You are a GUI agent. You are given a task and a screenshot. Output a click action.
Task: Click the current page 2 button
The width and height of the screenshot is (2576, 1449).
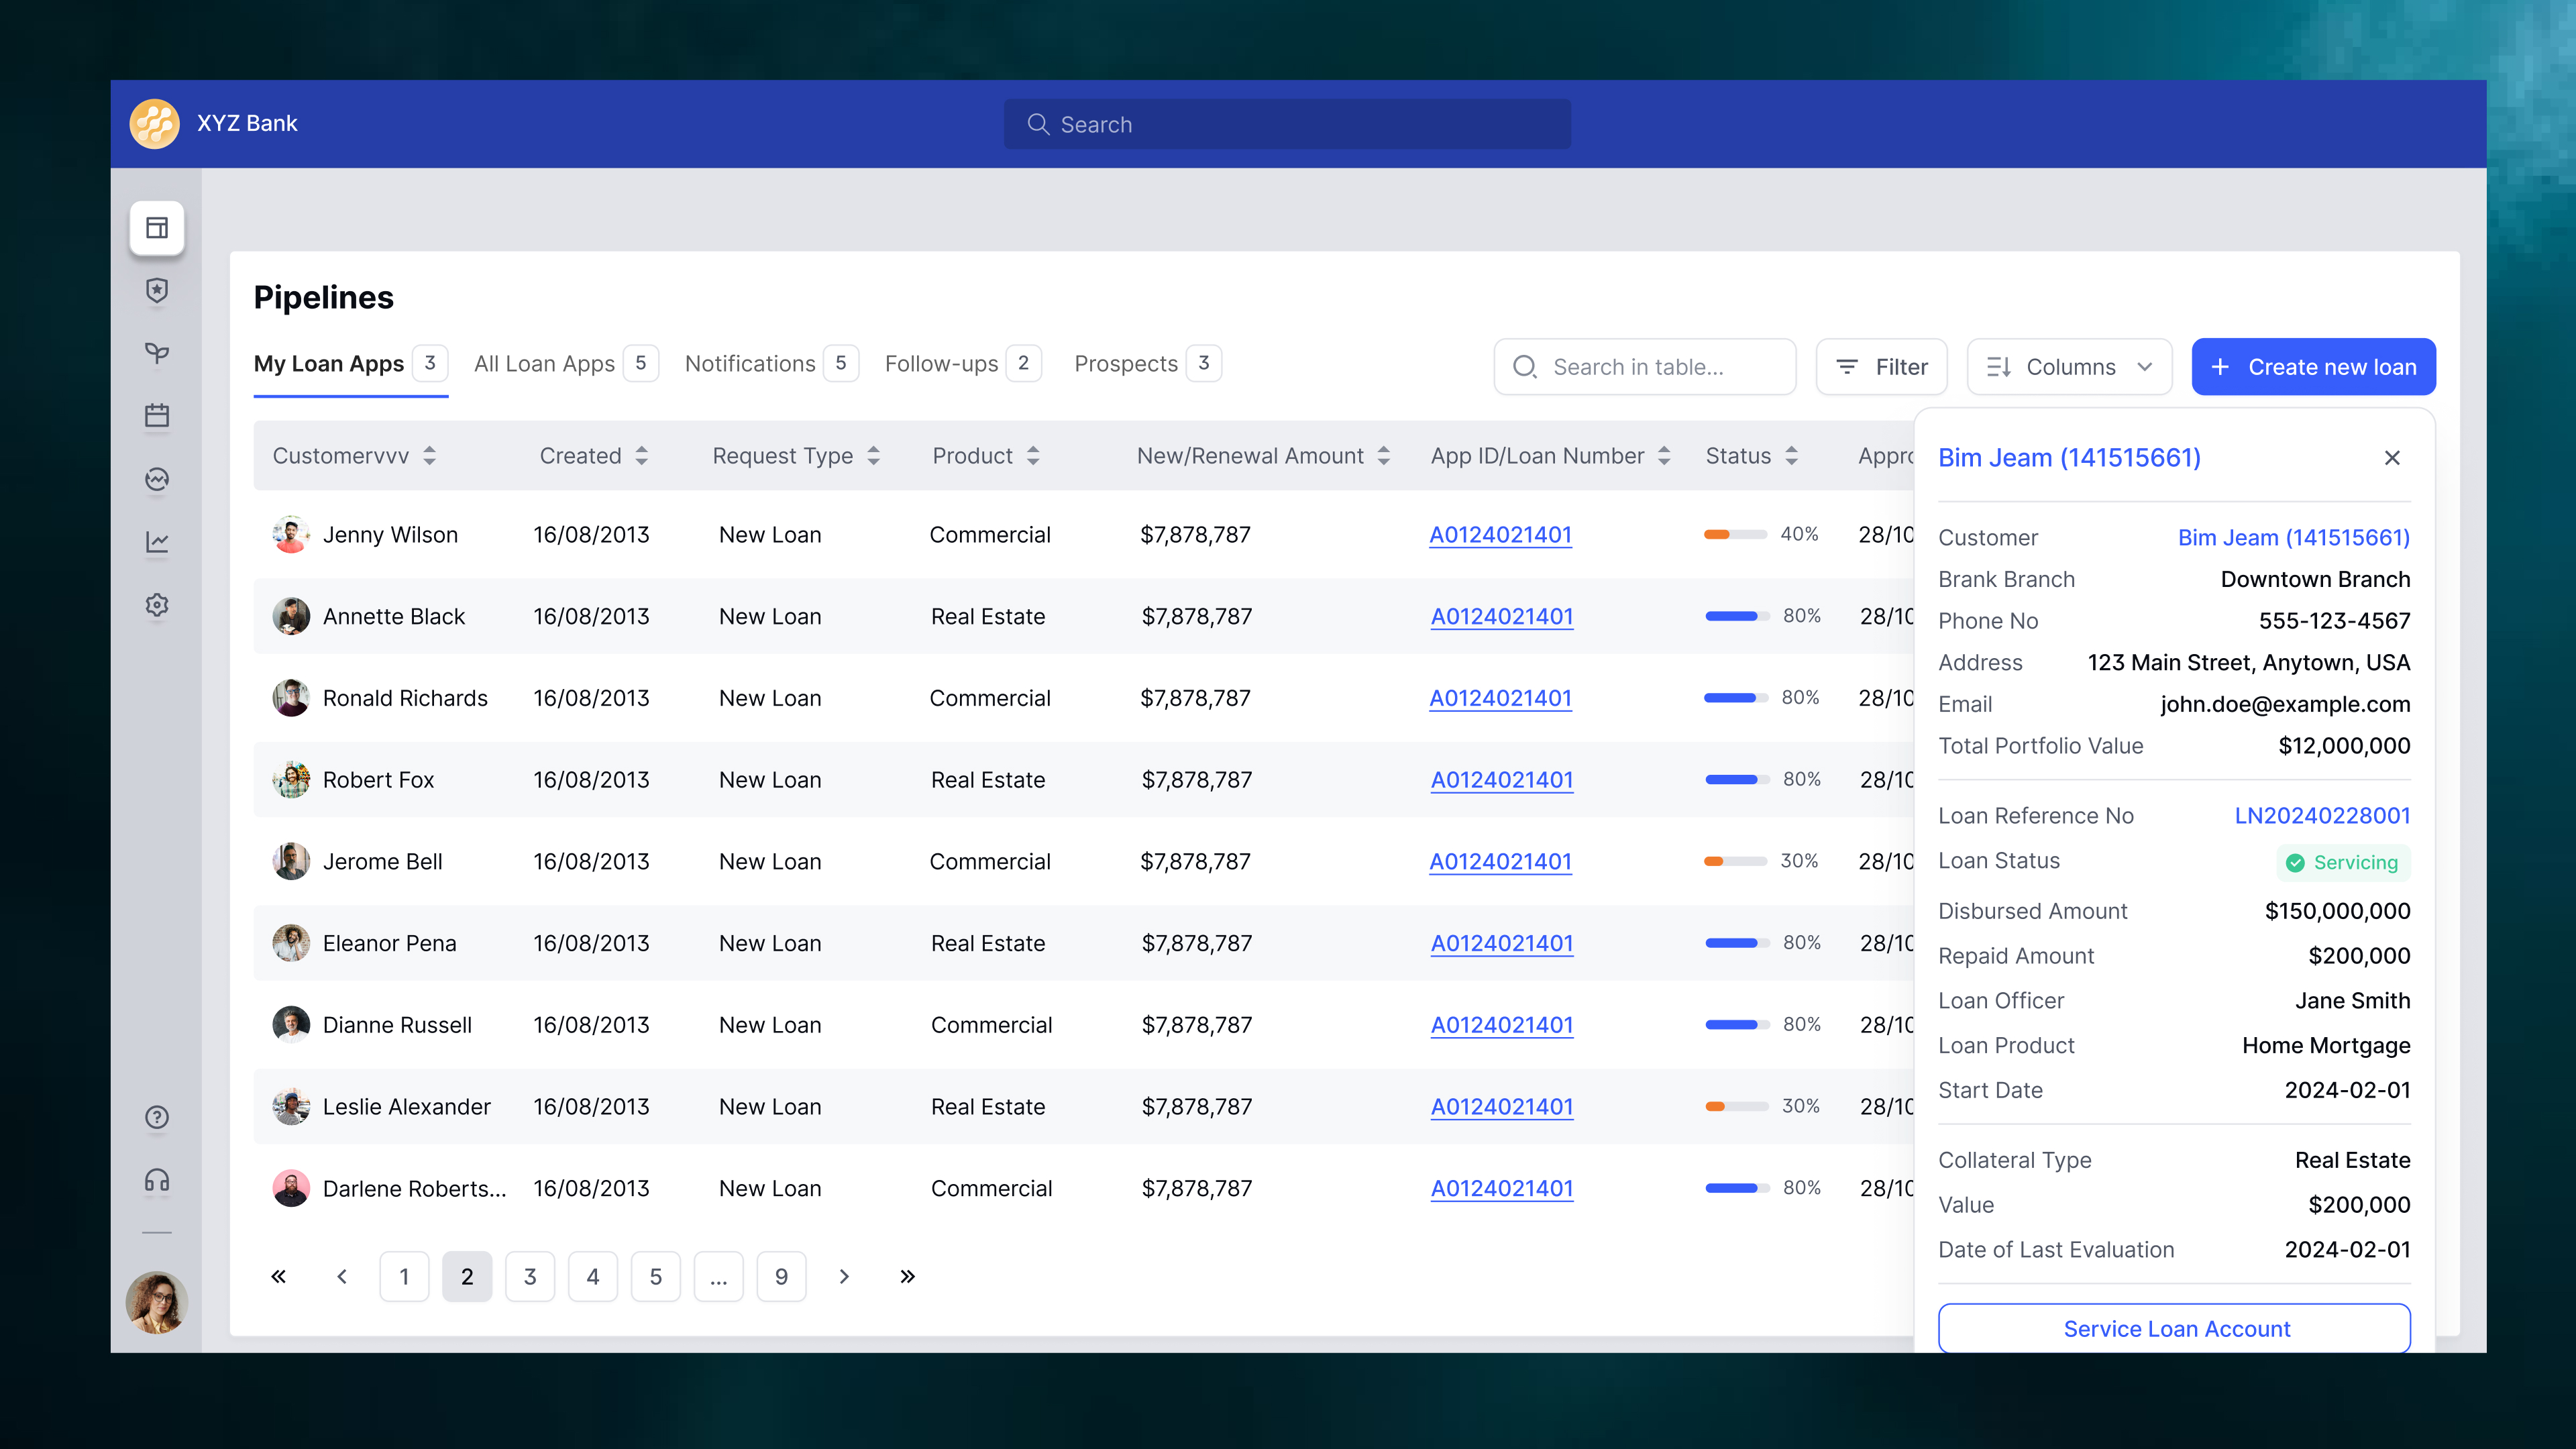[x=467, y=1276]
